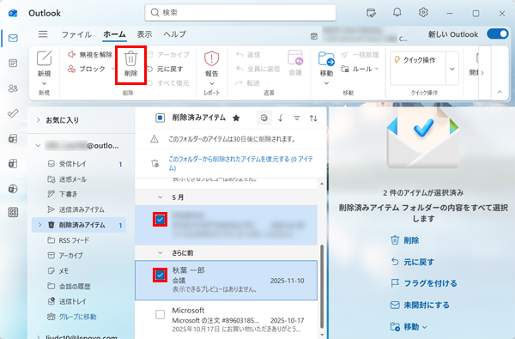The image size is (515, 339).
Task: Expand the お気に入り favorites section
Action: click(x=38, y=120)
